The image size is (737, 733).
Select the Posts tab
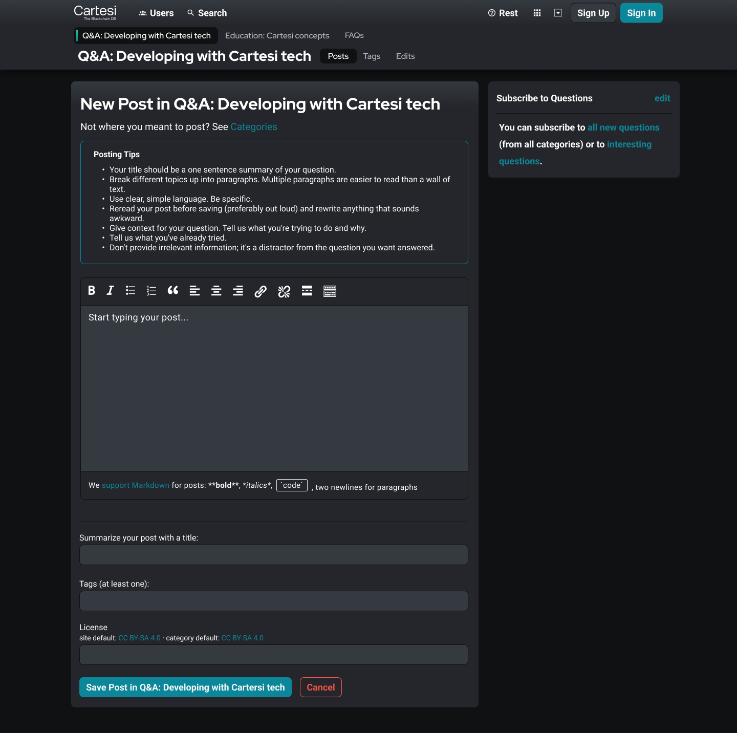point(338,56)
